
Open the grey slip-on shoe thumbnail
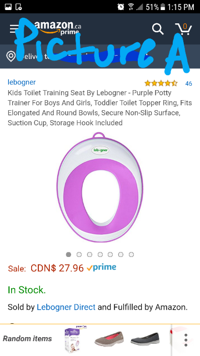click(x=109, y=339)
